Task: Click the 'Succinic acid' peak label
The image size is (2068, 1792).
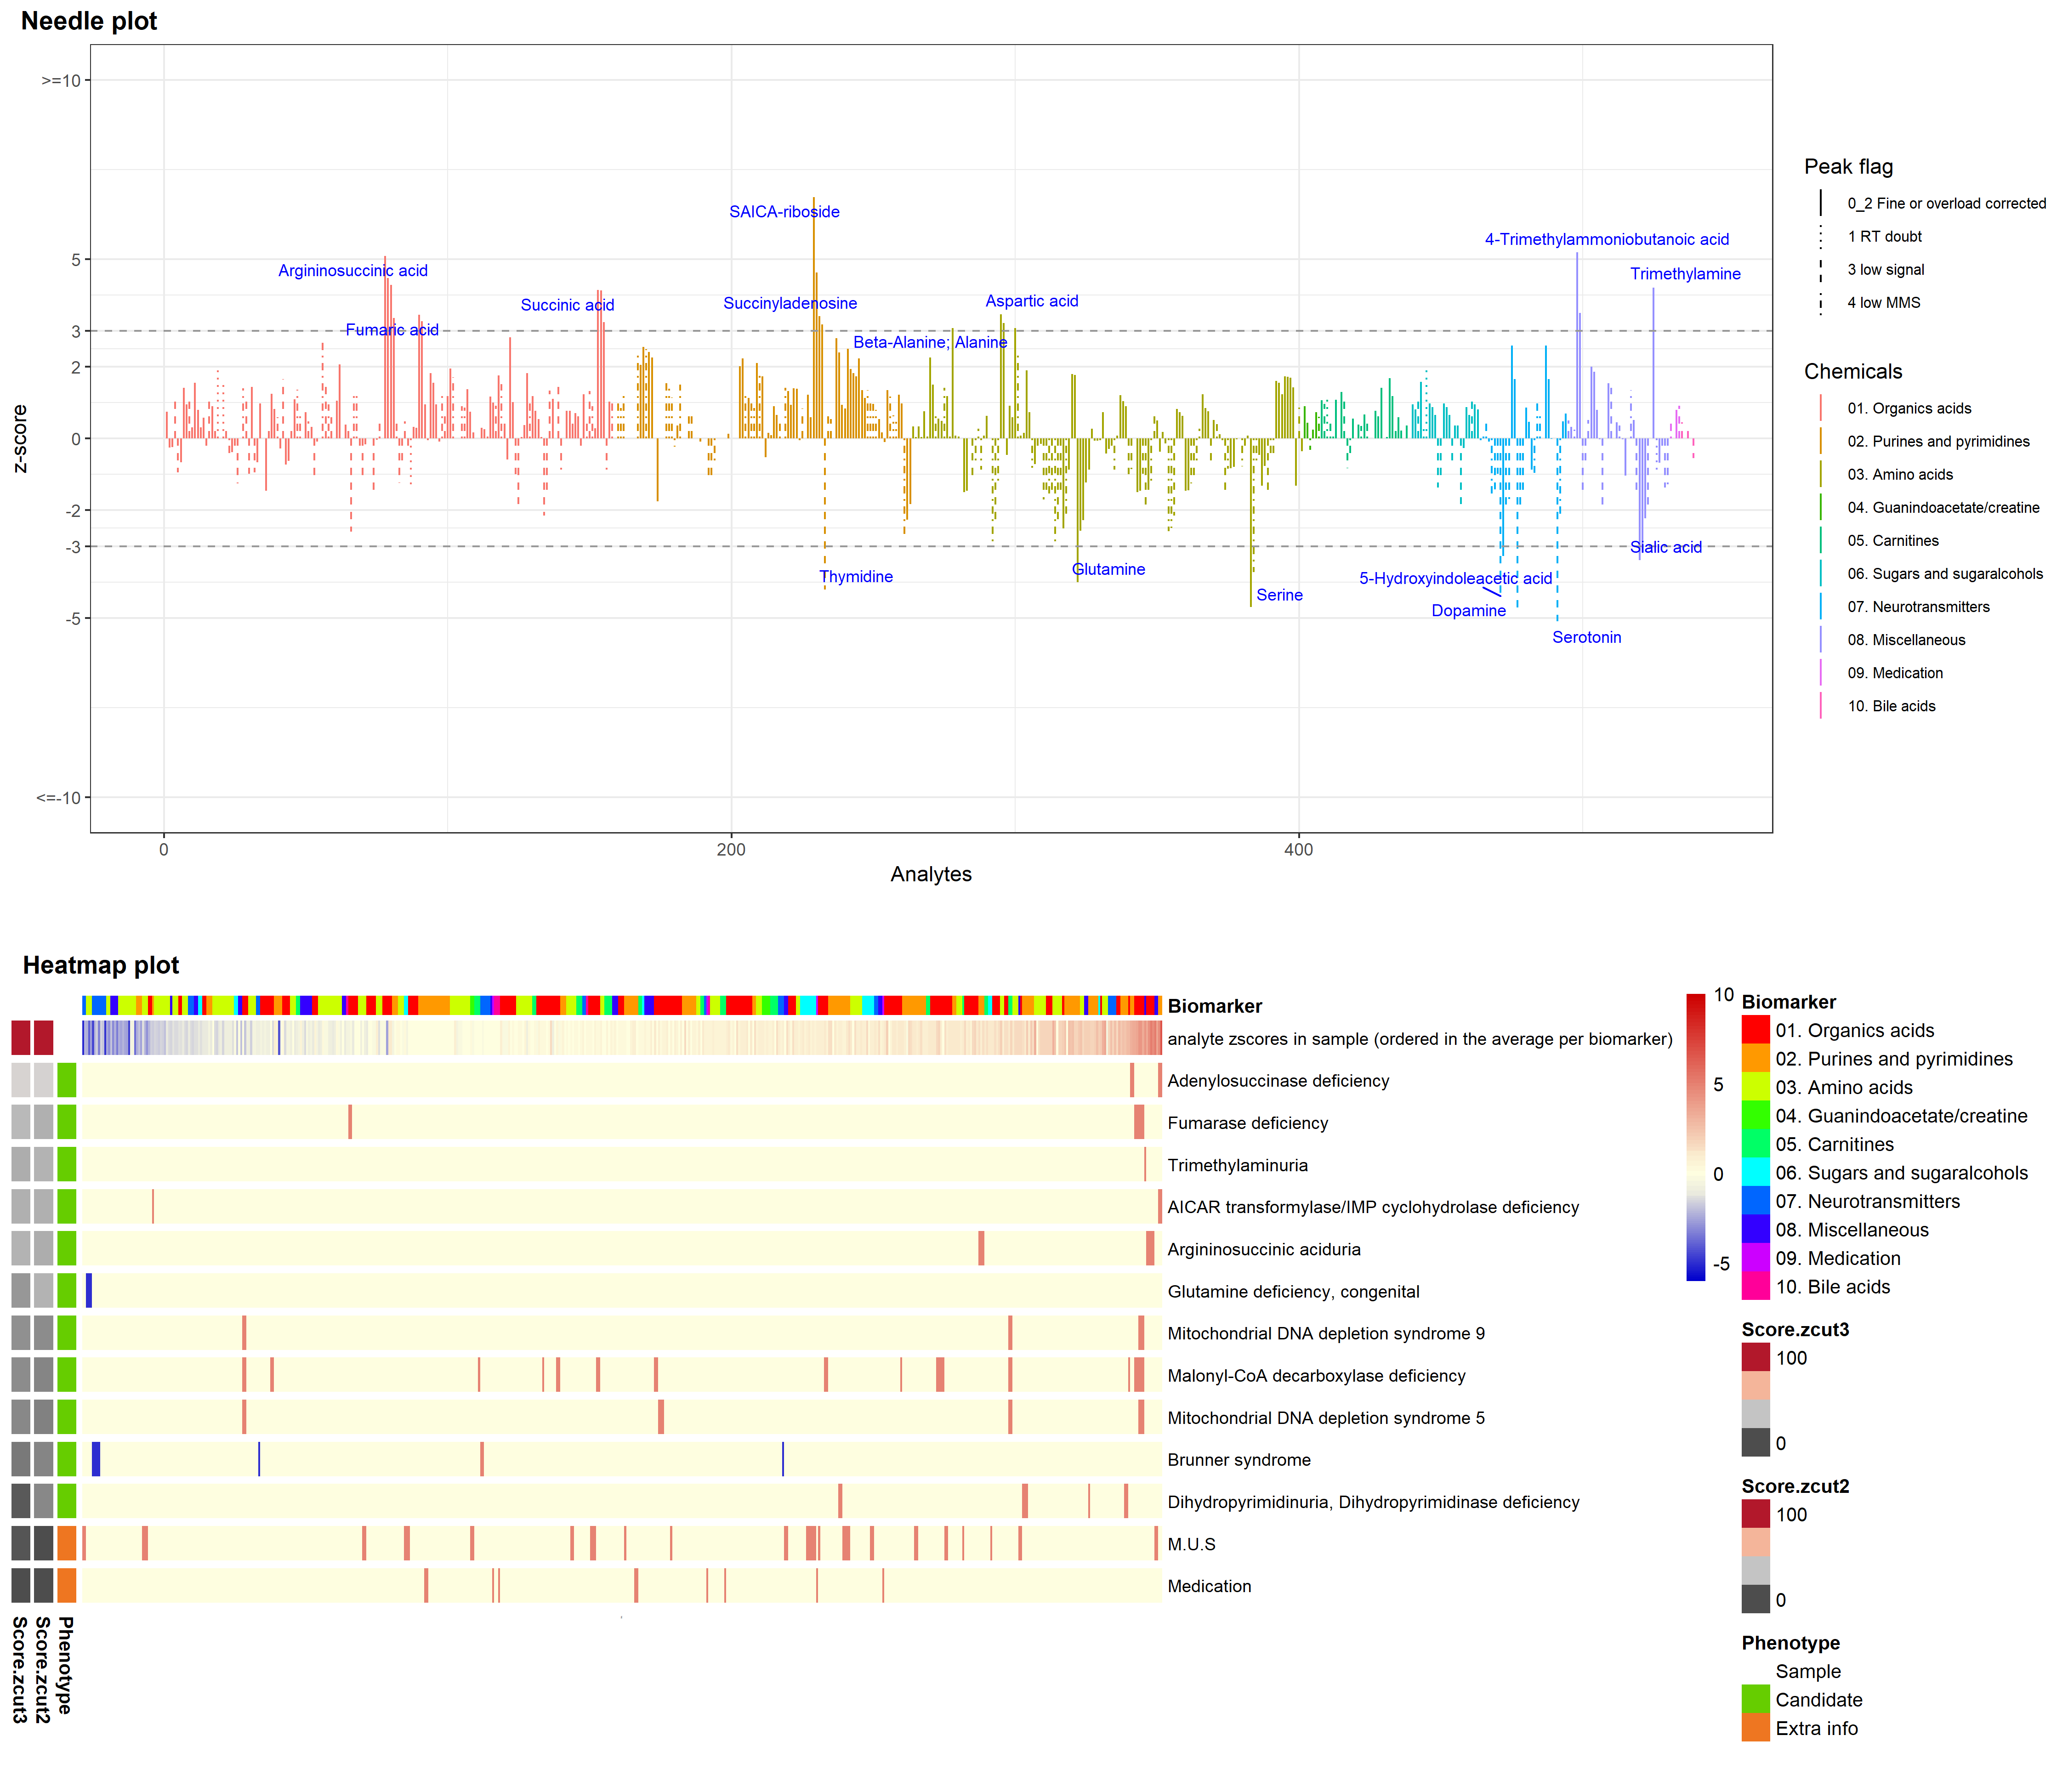Action: coord(567,305)
